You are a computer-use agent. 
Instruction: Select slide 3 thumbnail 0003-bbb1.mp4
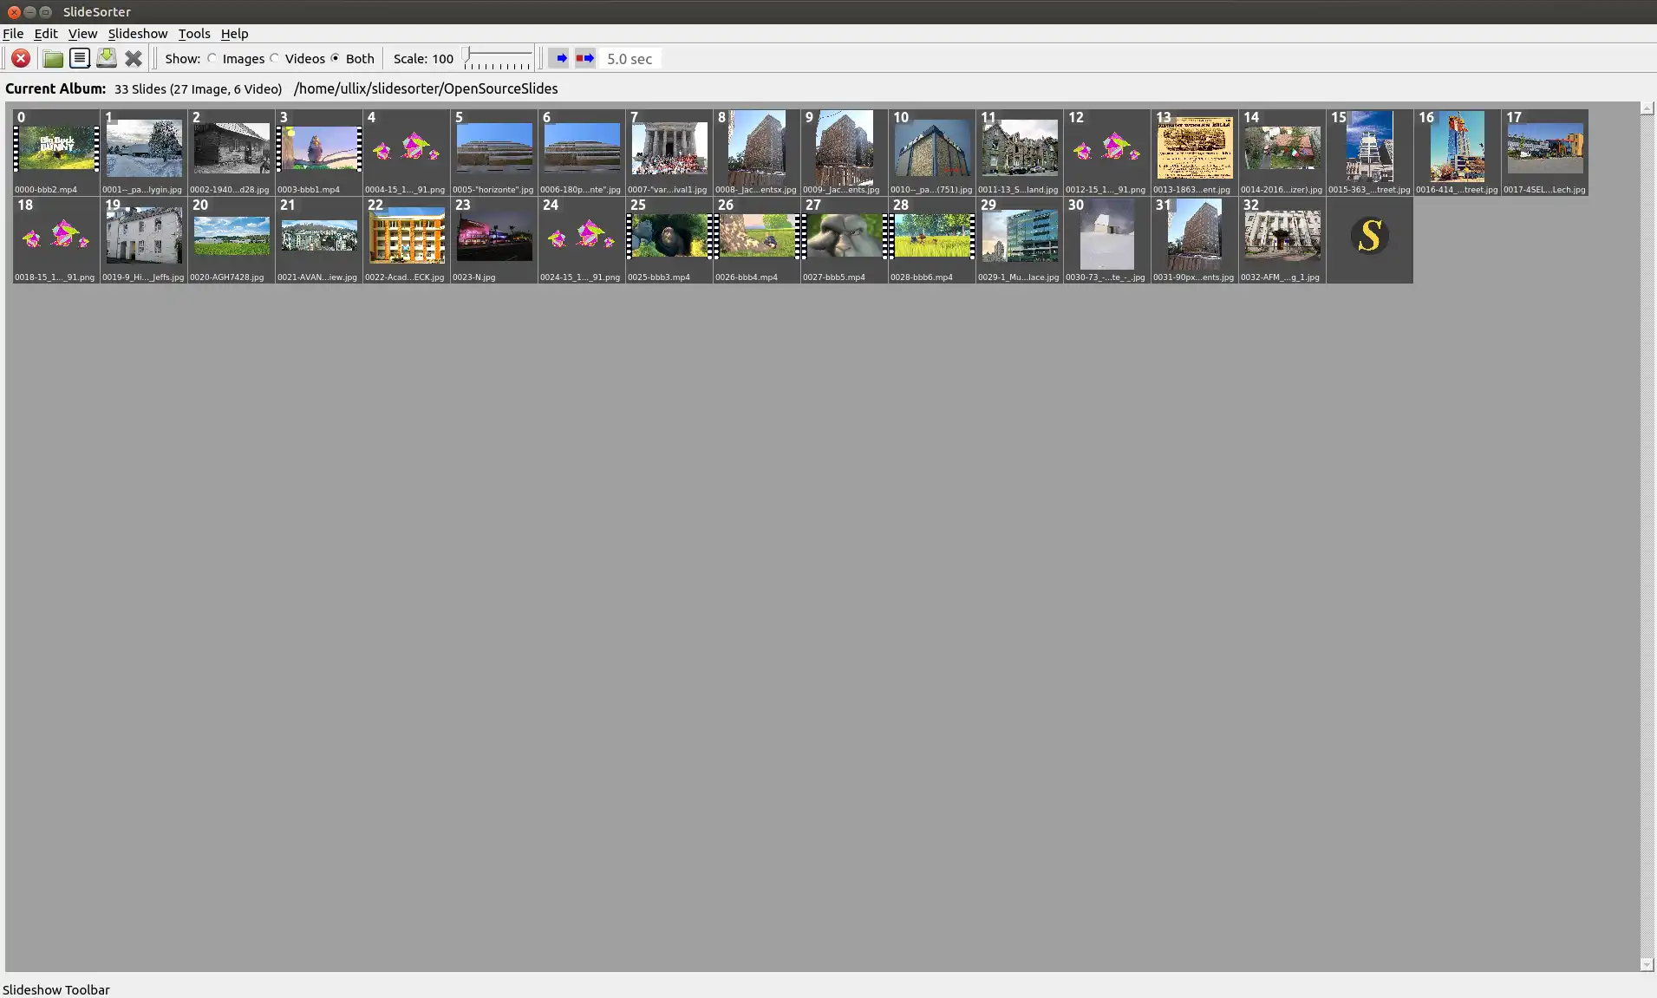point(319,152)
